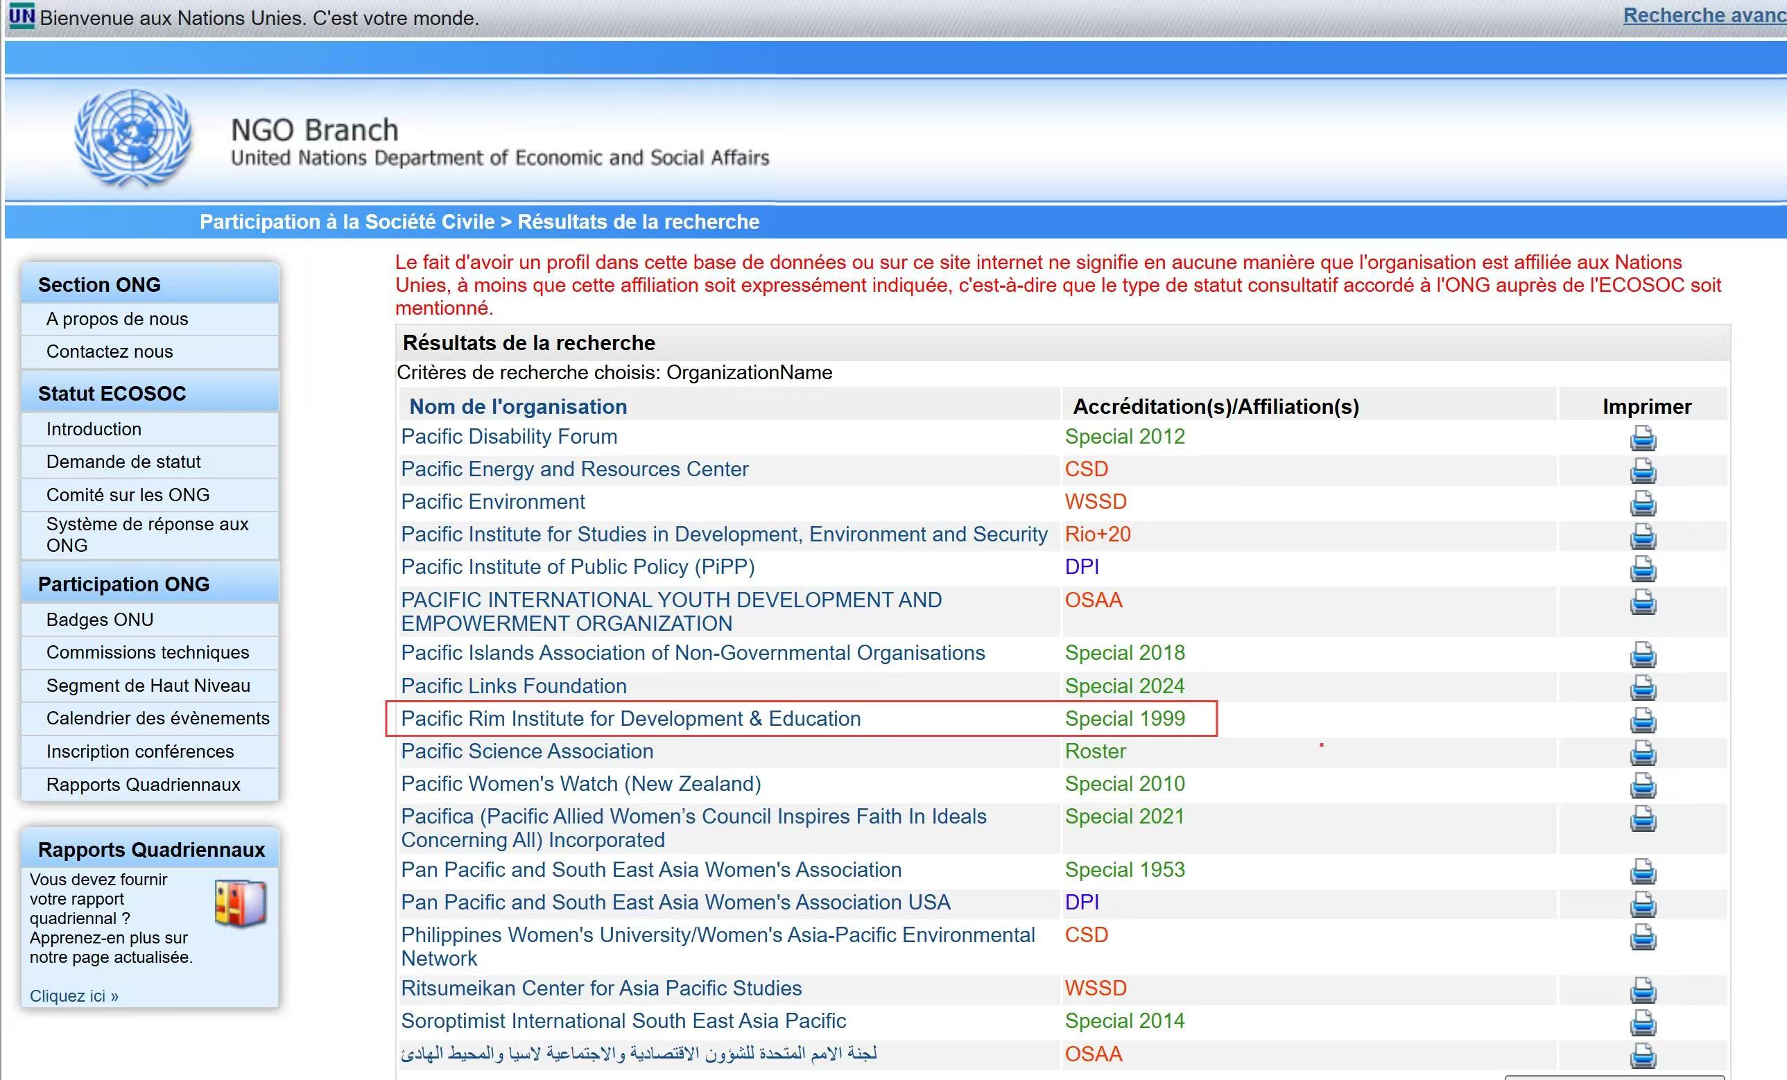Open Pacific Institute of Public Policy (PiPP)
Viewport: 1787px width, 1080px height.
pyautogui.click(x=578, y=567)
